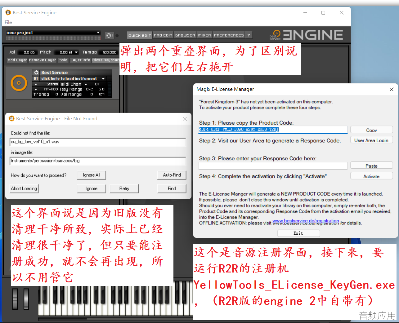
Task: Click the Abort Loading button
Action: click(x=24, y=188)
